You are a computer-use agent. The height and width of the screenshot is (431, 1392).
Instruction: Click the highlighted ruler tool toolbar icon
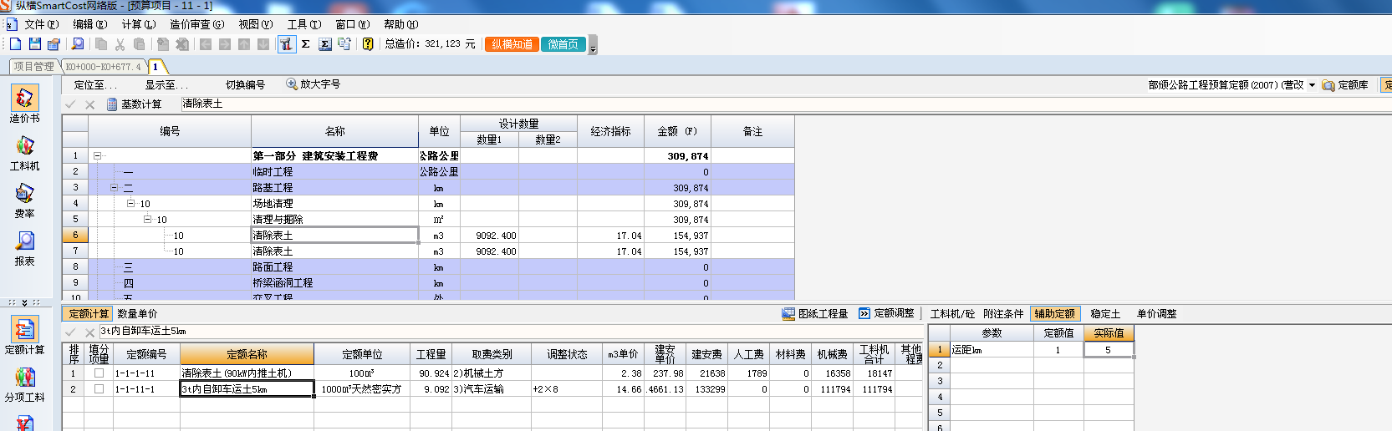pos(287,44)
